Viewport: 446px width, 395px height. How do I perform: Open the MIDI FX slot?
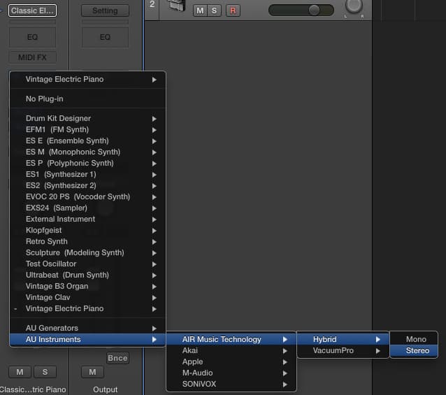click(32, 57)
